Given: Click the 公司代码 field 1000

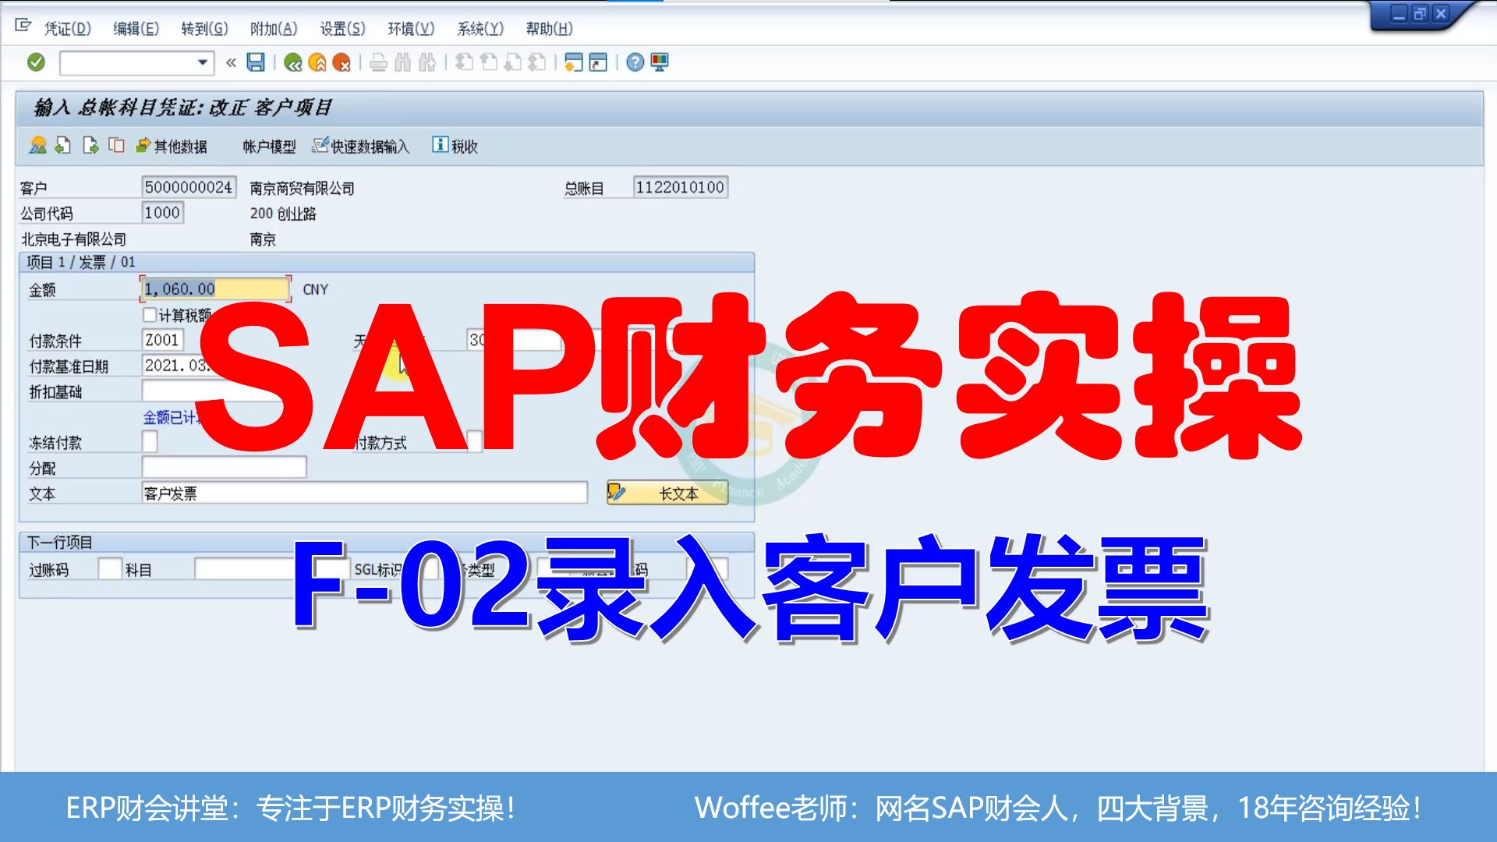Looking at the screenshot, I should [x=162, y=213].
